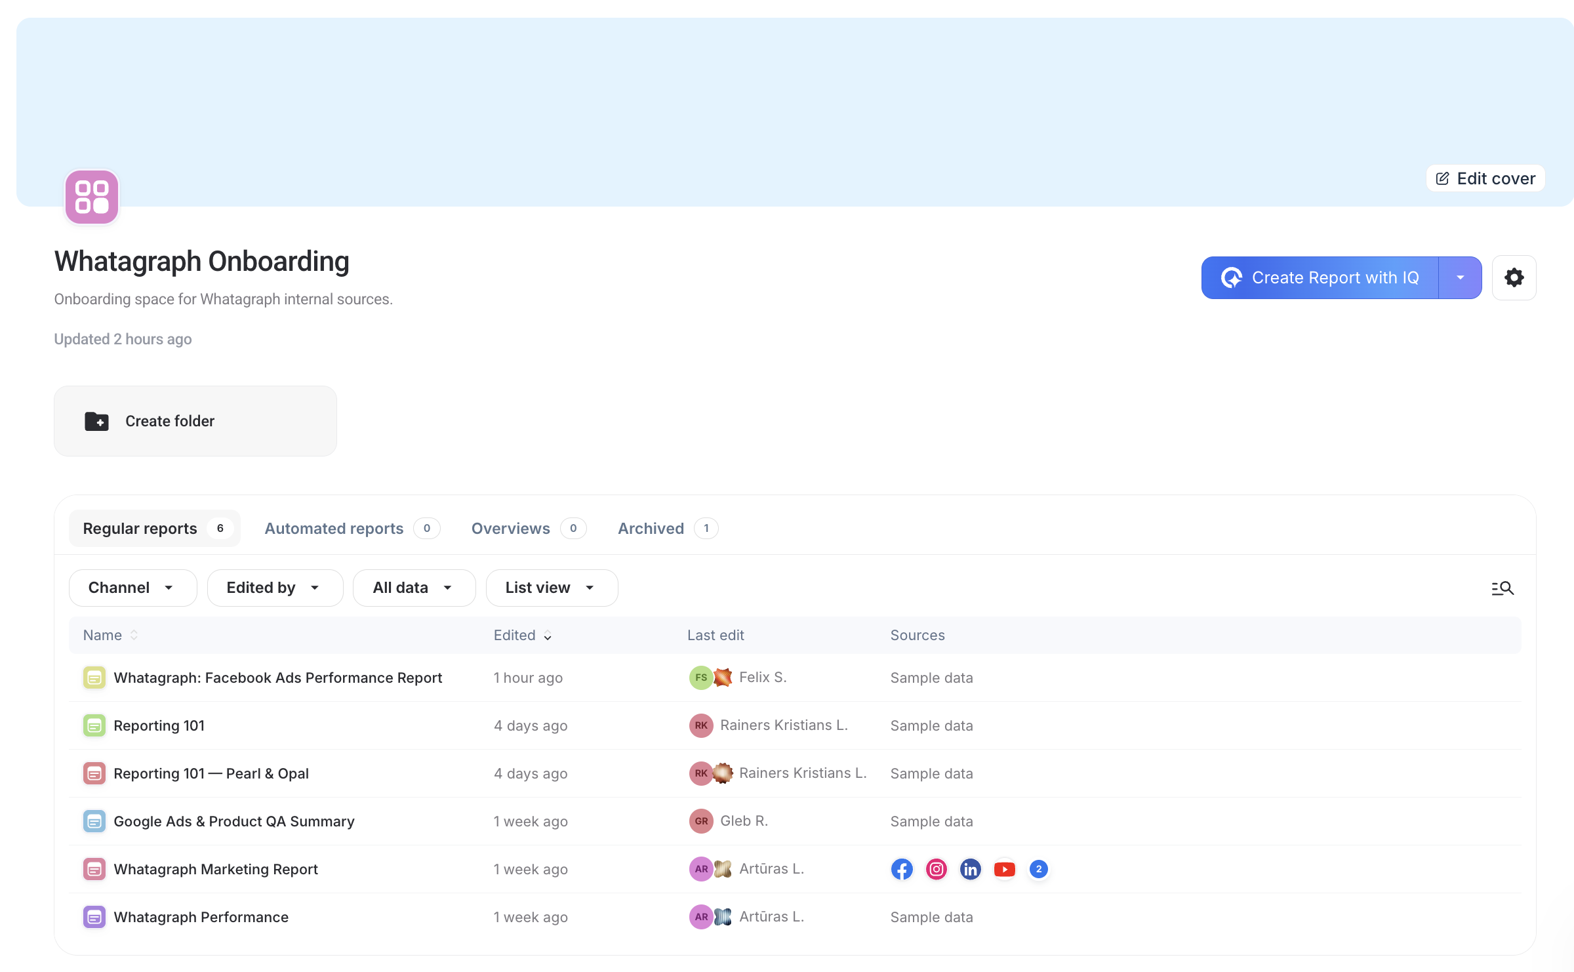Screen dimensions: 1574x972
Task: Click '1 hour ago' edited time
Action: click(x=528, y=678)
